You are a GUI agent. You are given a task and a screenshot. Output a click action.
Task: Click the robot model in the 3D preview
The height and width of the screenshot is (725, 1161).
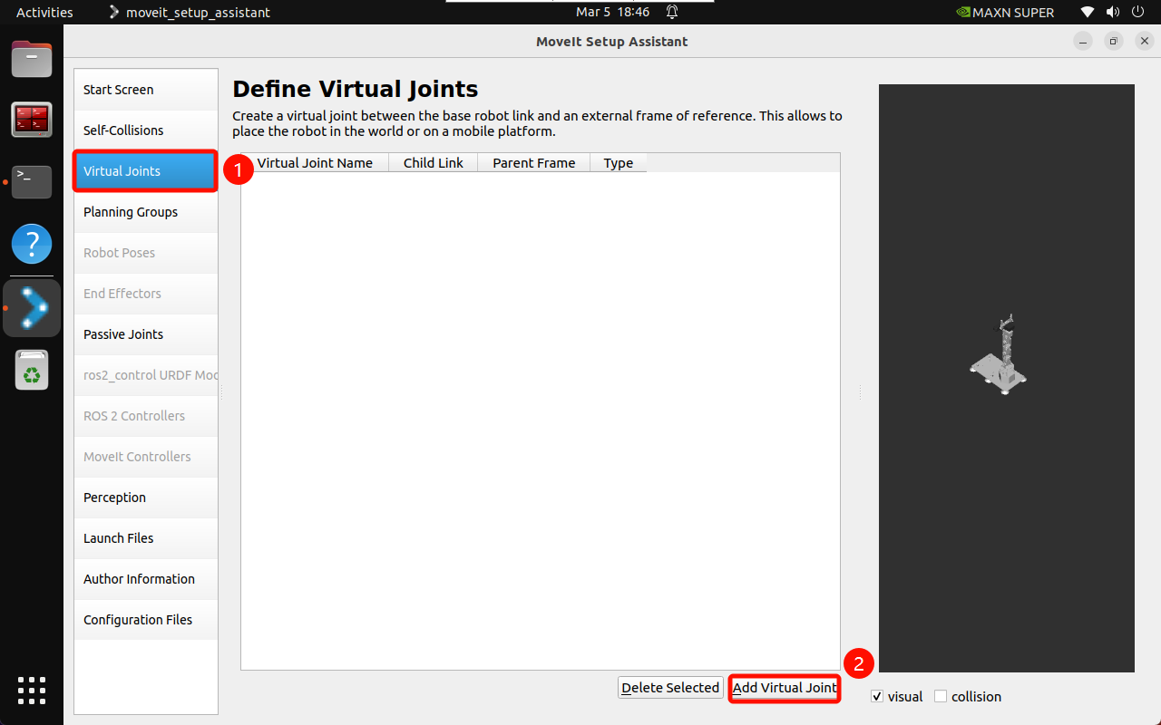coord(999,355)
